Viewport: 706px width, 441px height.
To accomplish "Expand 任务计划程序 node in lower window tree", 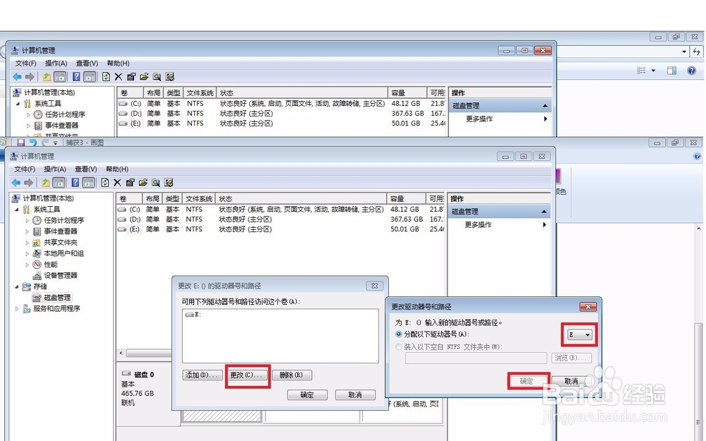I will click(27, 220).
